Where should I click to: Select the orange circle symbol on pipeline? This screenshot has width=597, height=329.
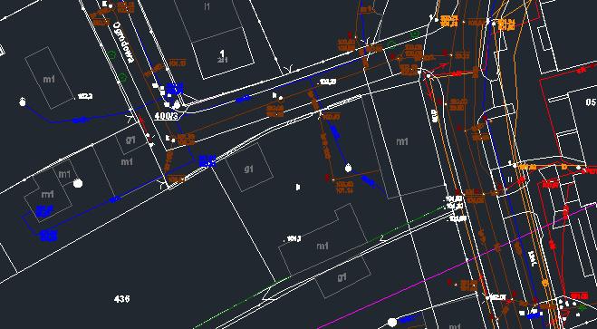pyautogui.click(x=544, y=283)
